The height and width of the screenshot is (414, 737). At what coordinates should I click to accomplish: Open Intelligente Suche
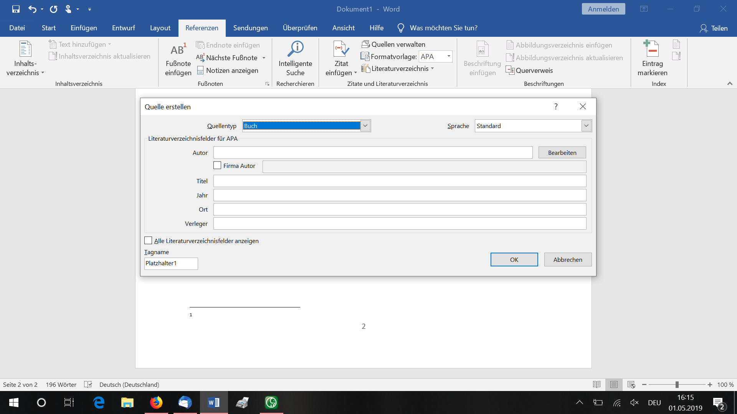pos(295,59)
